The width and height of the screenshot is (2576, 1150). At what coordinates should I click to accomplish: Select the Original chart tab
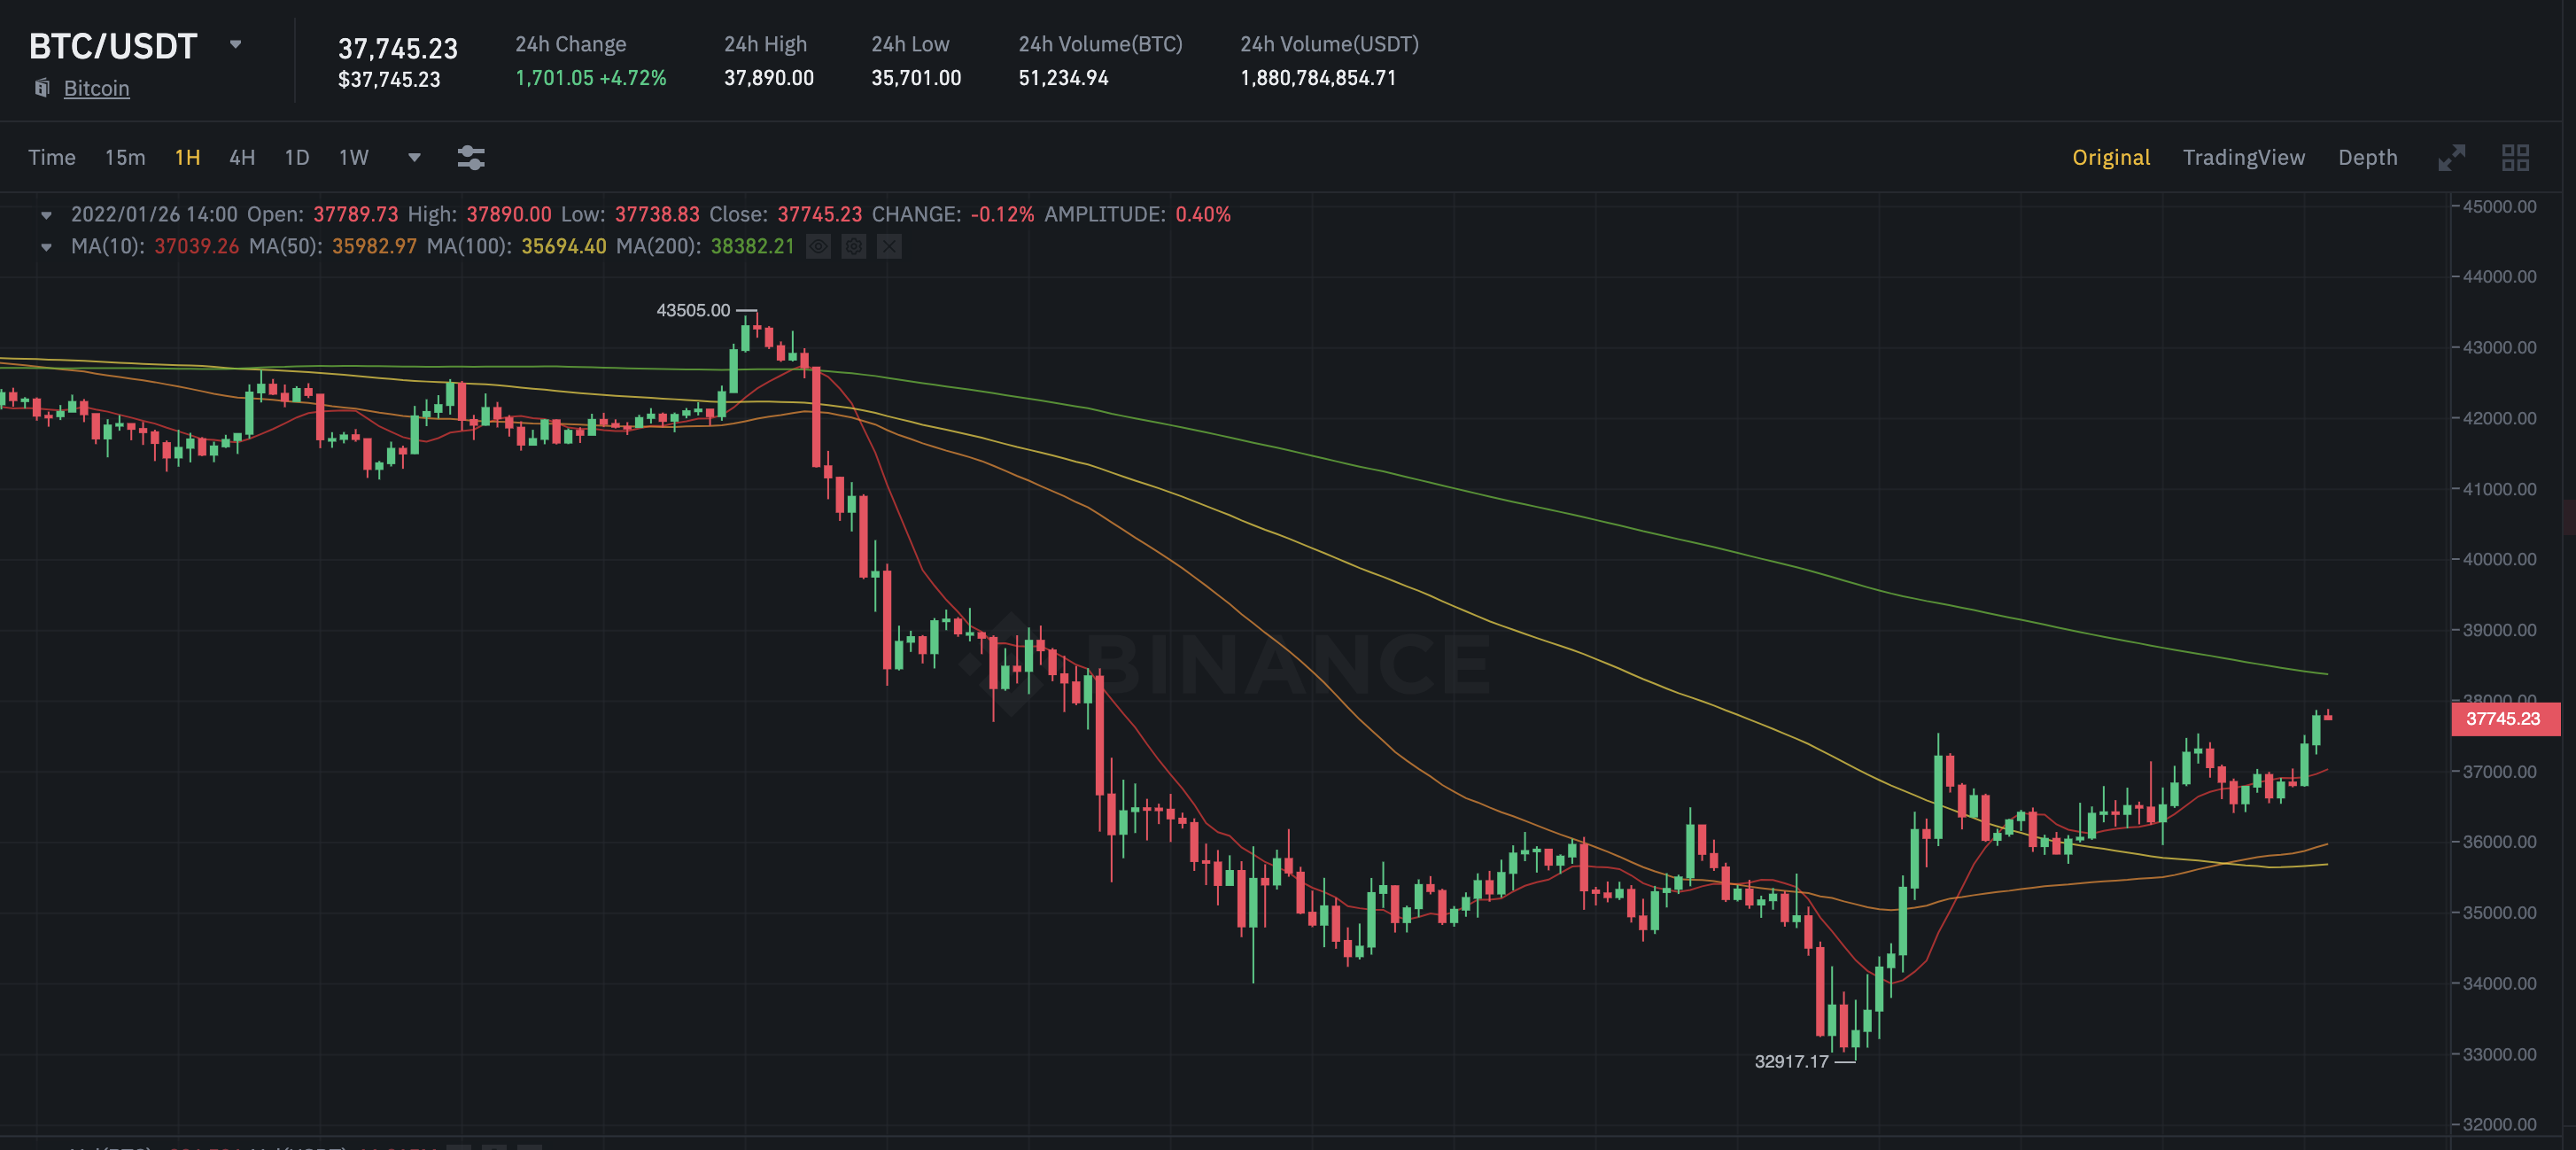click(2110, 157)
